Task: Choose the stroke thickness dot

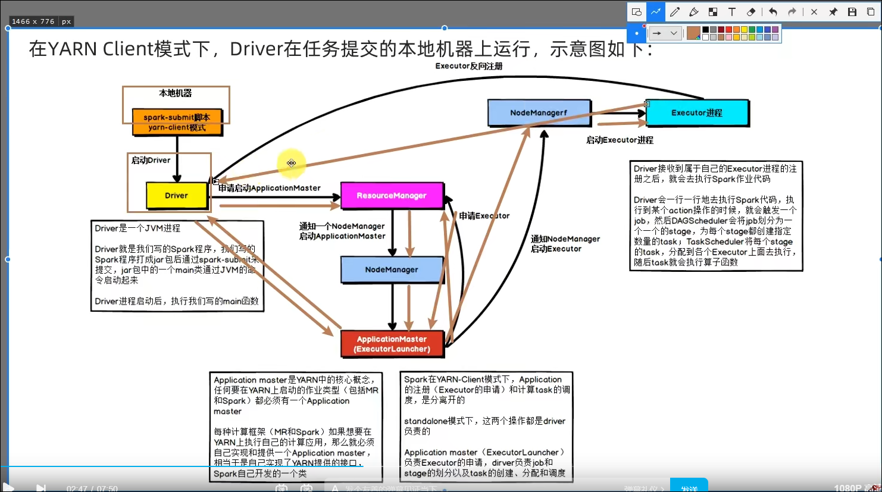Action: (636, 33)
